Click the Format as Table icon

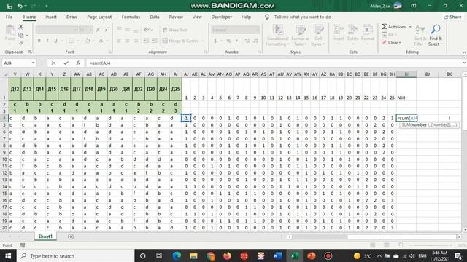301,30
